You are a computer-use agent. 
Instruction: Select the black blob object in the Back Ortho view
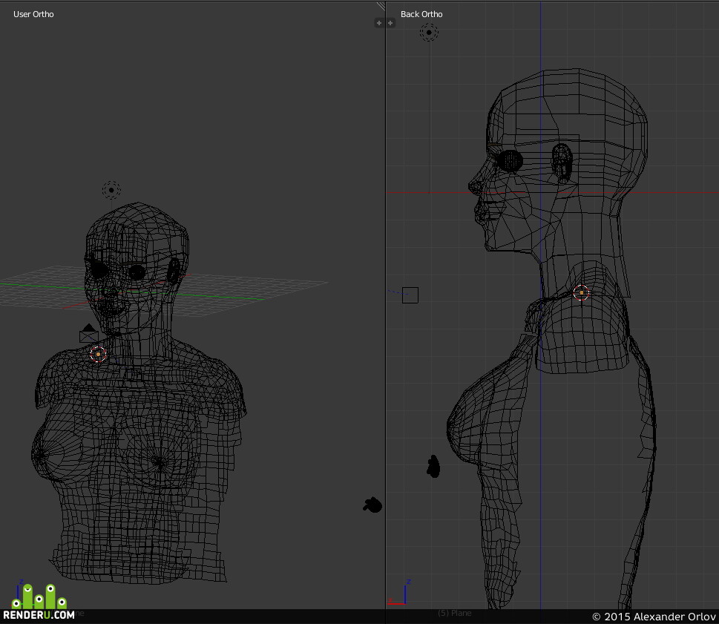tap(433, 466)
